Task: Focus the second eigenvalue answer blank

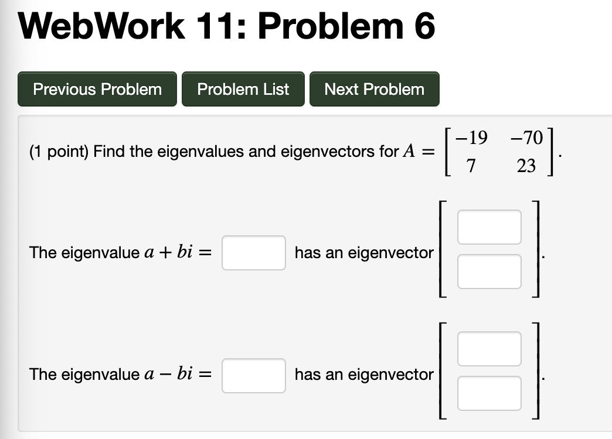Action: point(253,375)
